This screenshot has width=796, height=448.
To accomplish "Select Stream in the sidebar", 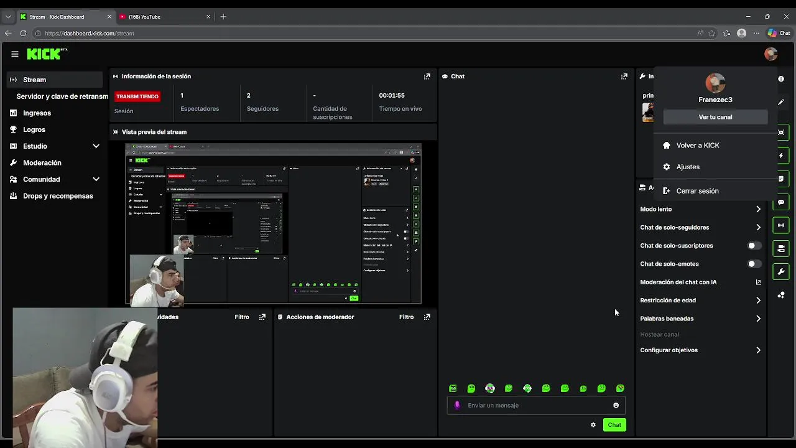I will pyautogui.click(x=55, y=80).
